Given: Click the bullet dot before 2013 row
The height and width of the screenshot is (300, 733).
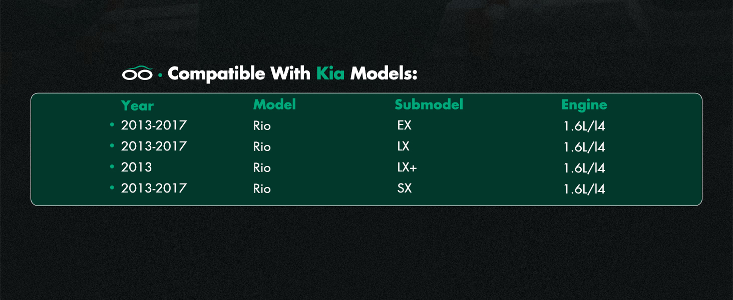Looking at the screenshot, I should pyautogui.click(x=112, y=166).
